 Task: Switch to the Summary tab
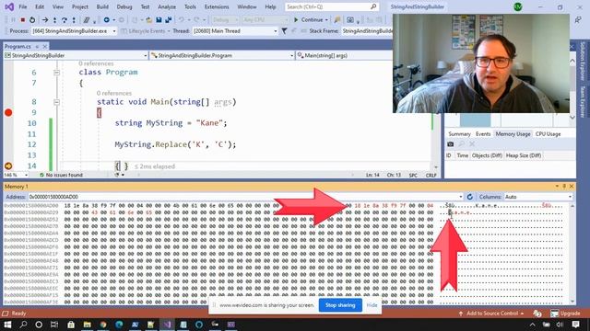459,134
